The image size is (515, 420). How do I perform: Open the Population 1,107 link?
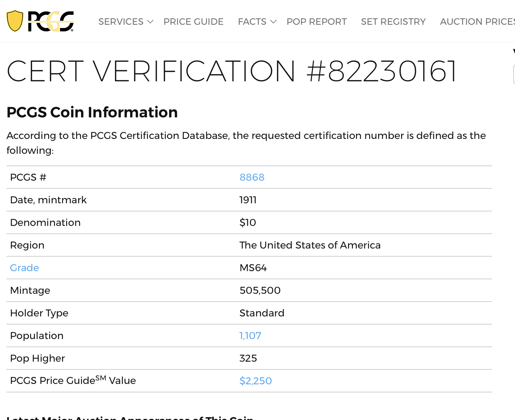(x=250, y=336)
